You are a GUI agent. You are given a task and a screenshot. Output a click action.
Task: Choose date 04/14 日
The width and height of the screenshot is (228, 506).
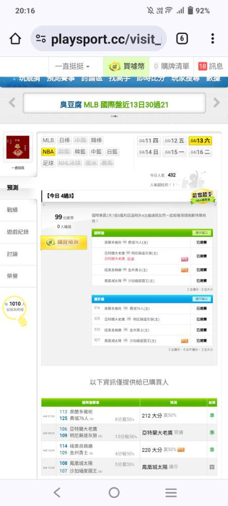coord(149,152)
